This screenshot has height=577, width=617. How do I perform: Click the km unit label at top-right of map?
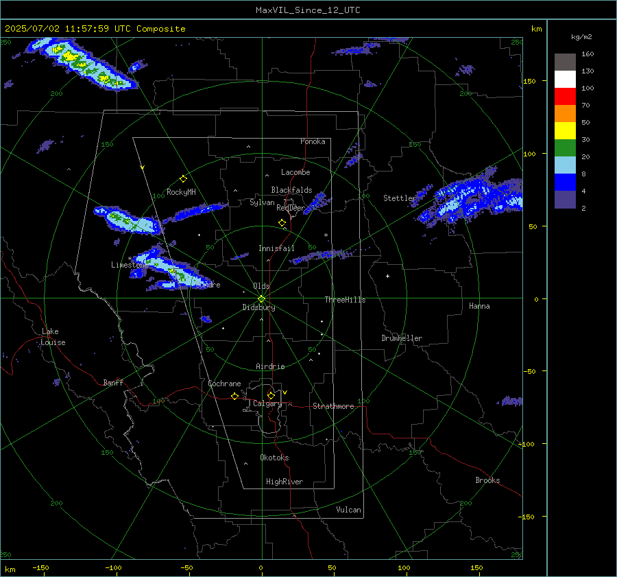[536, 29]
